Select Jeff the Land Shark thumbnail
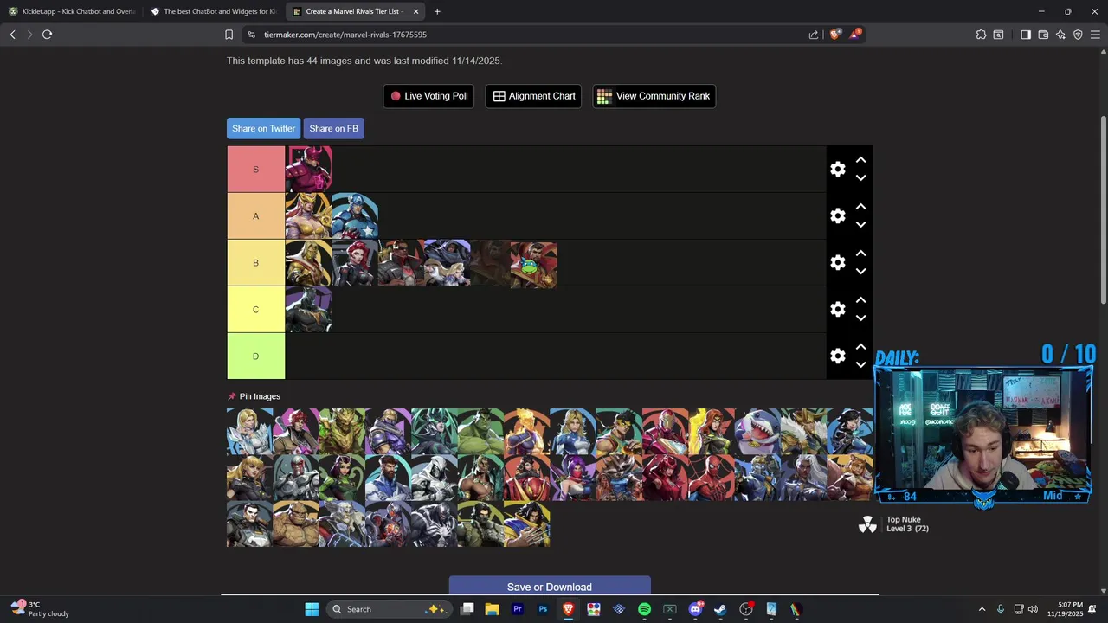The image size is (1108, 623). [757, 432]
